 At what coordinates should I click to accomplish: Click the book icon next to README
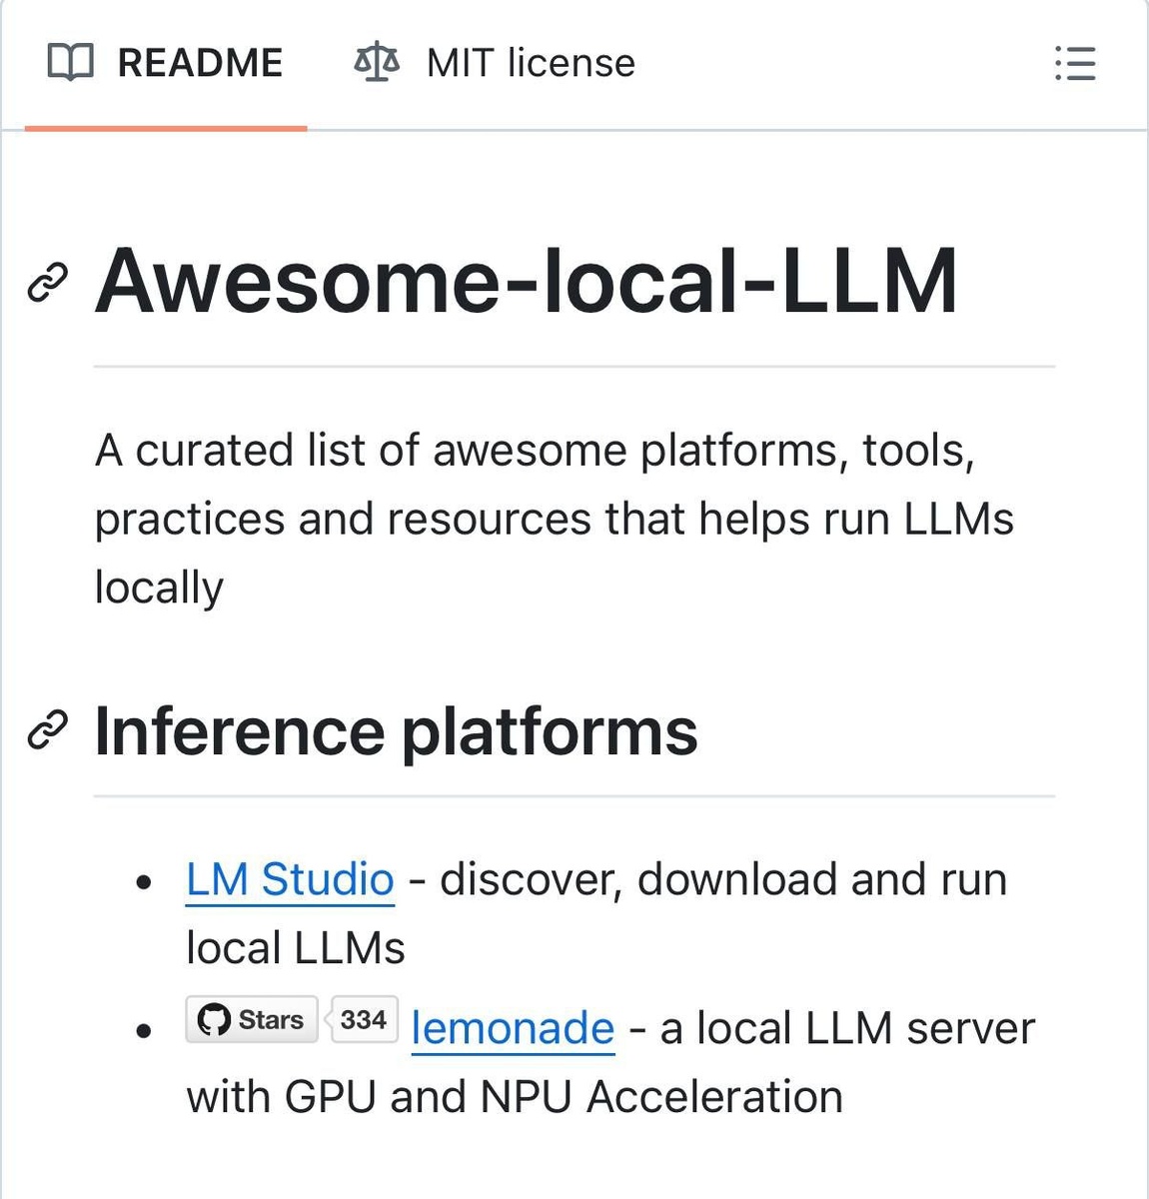tap(71, 63)
